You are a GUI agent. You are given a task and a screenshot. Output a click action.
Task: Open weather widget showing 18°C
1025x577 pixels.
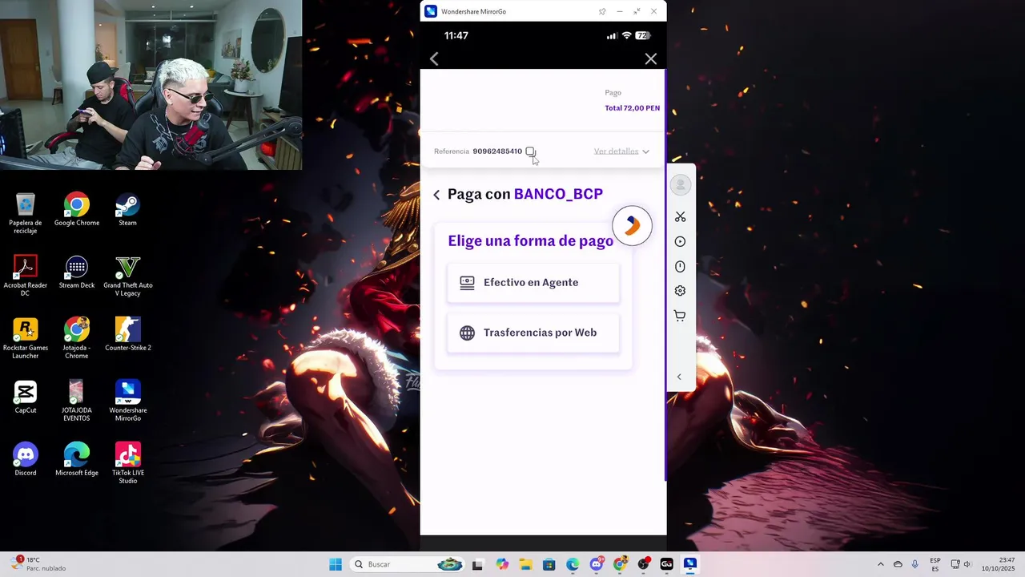click(38, 564)
